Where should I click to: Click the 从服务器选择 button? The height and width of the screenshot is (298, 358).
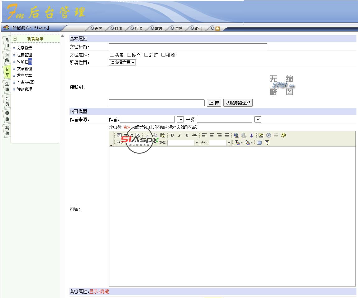point(238,103)
